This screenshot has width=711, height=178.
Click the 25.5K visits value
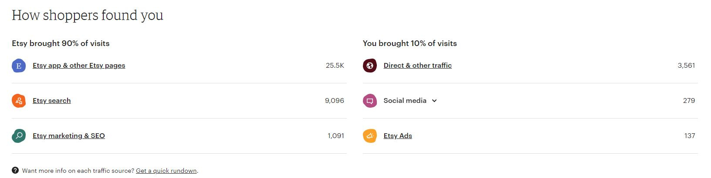335,66
